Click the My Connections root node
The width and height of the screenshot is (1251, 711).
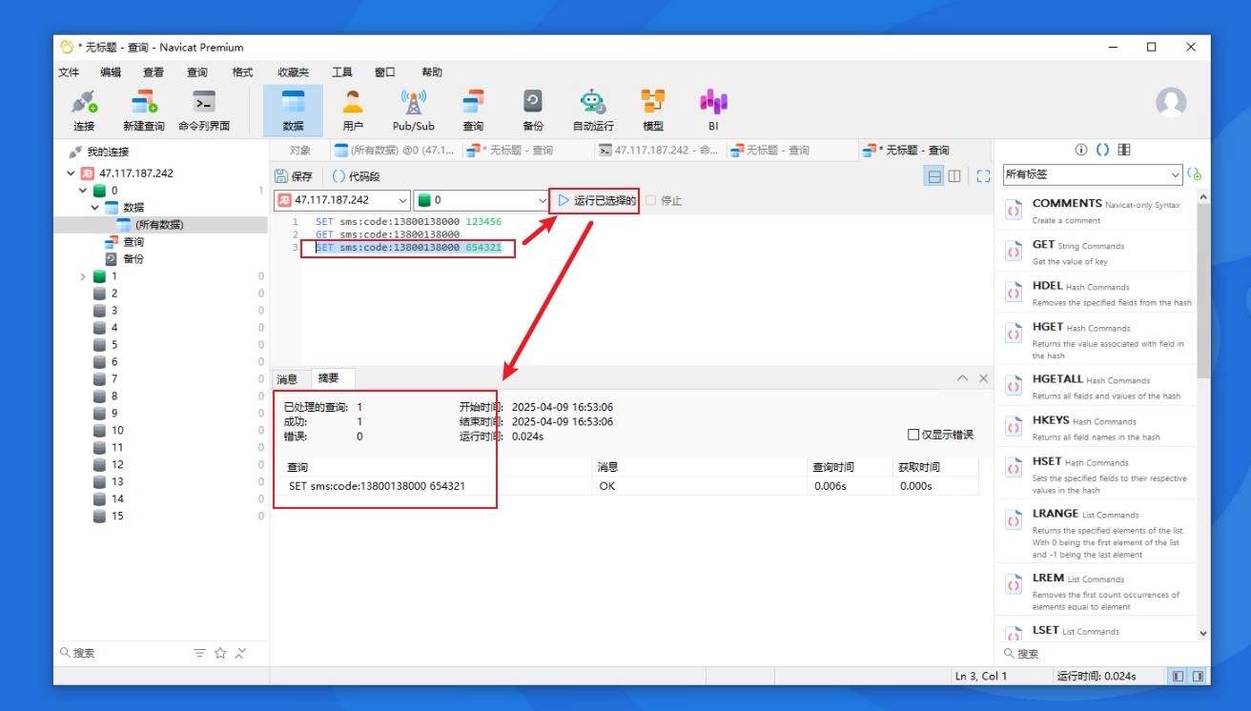click(x=108, y=152)
